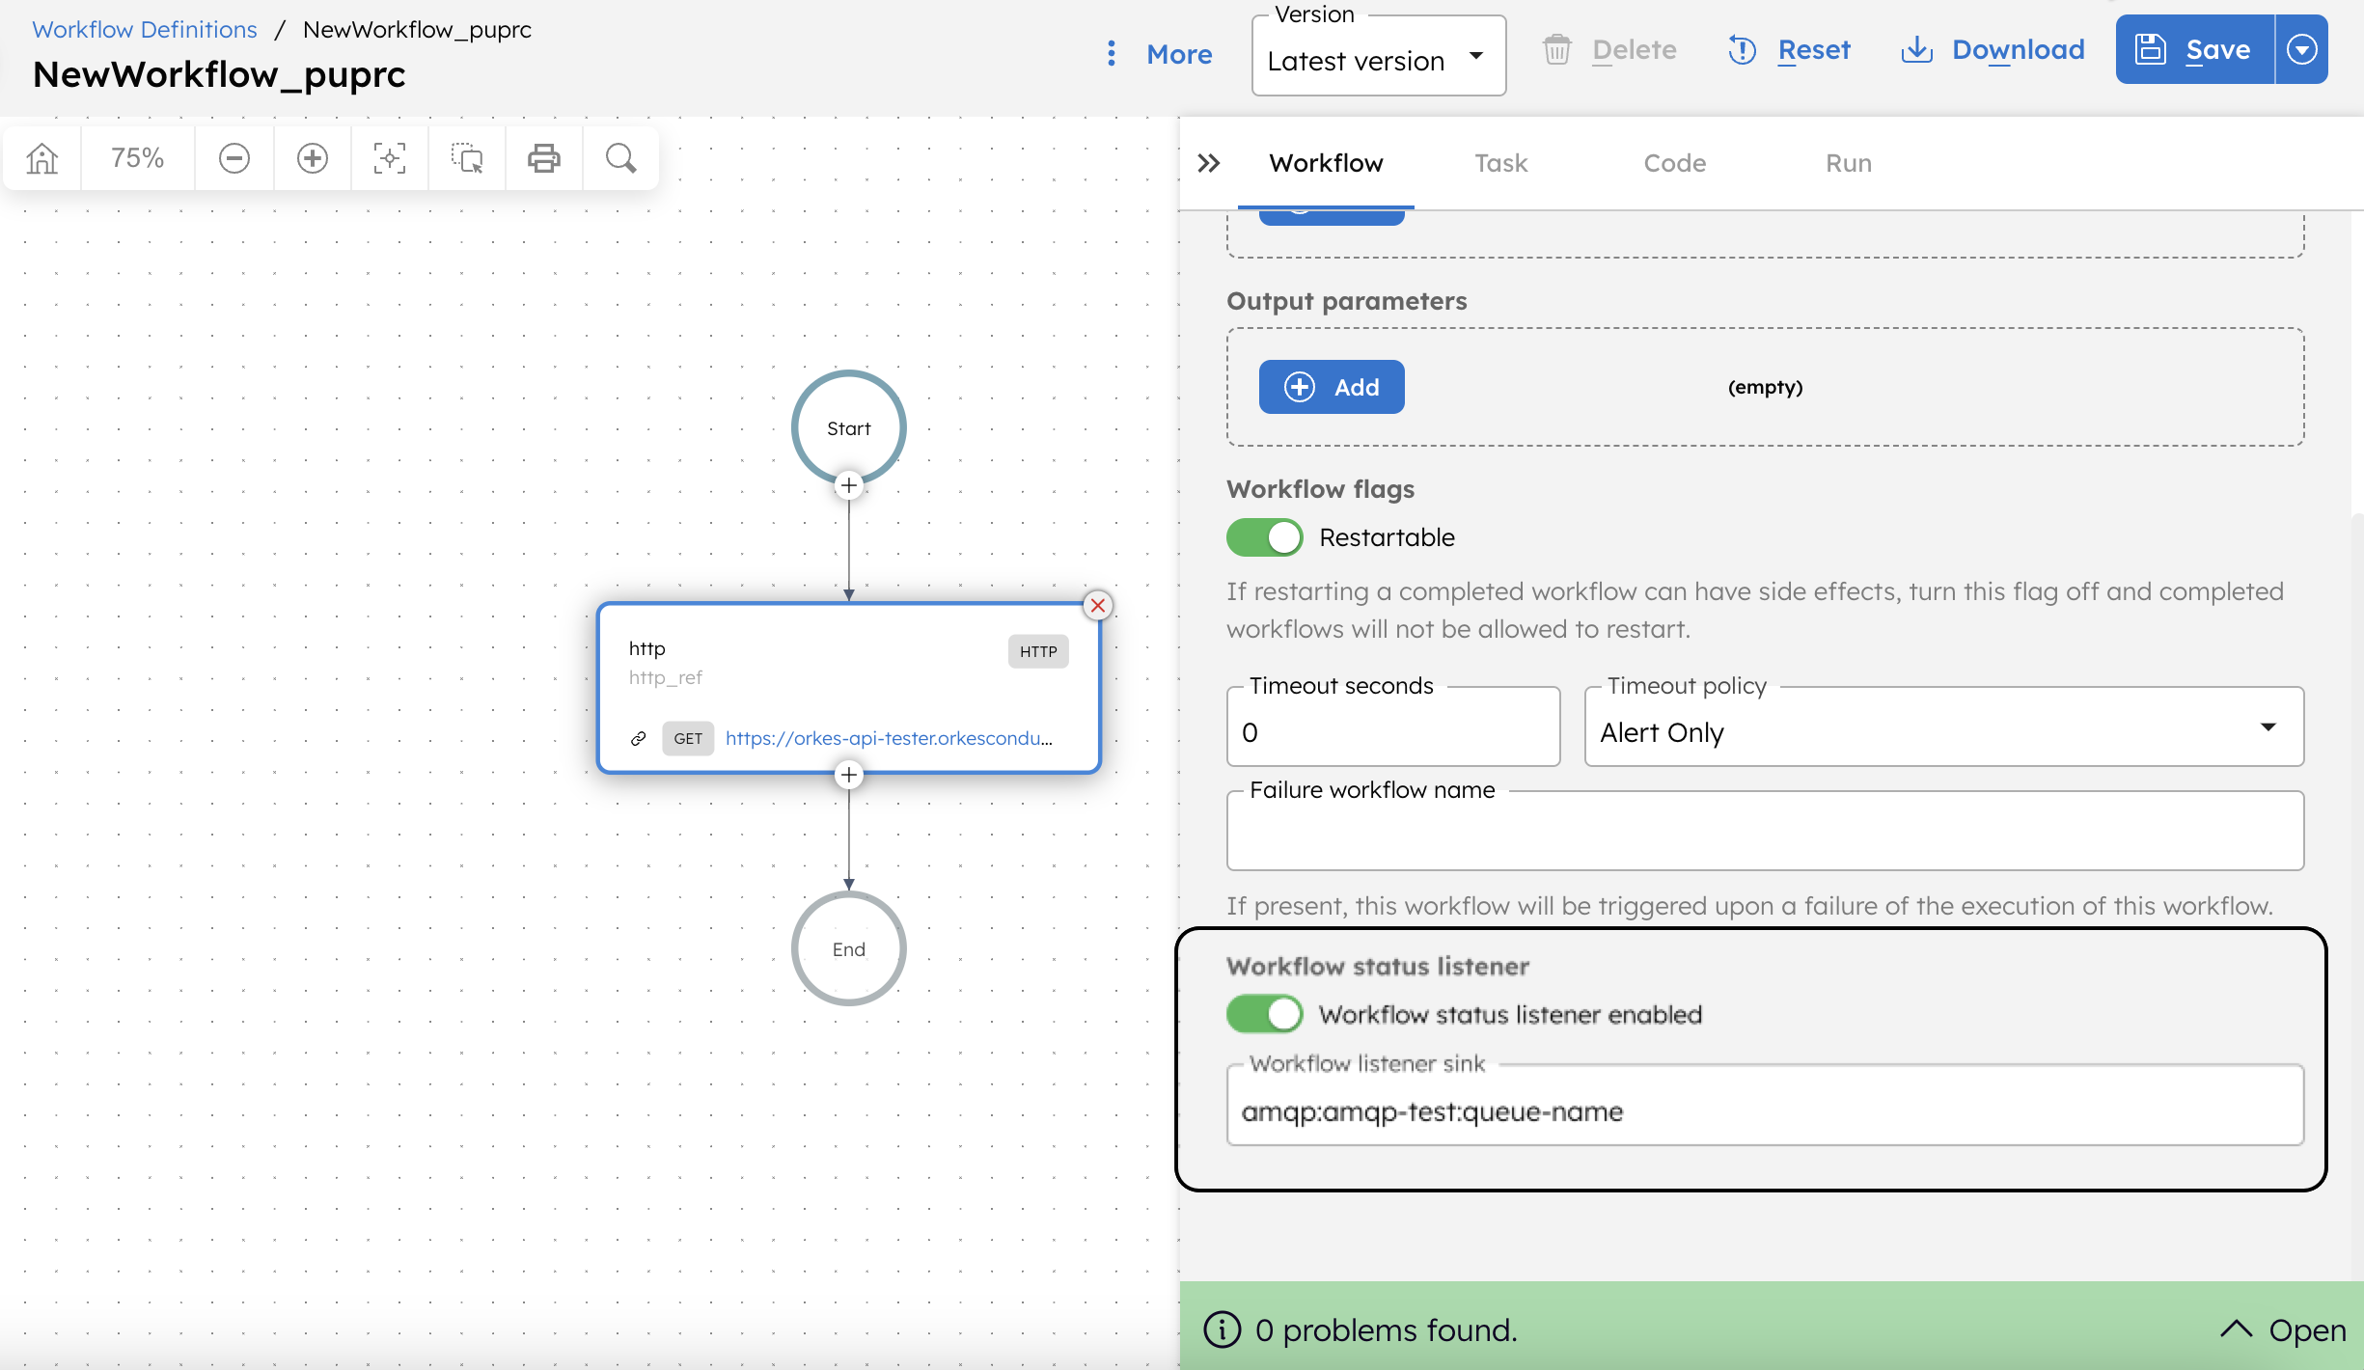Click the HTTP type badge

click(1038, 651)
